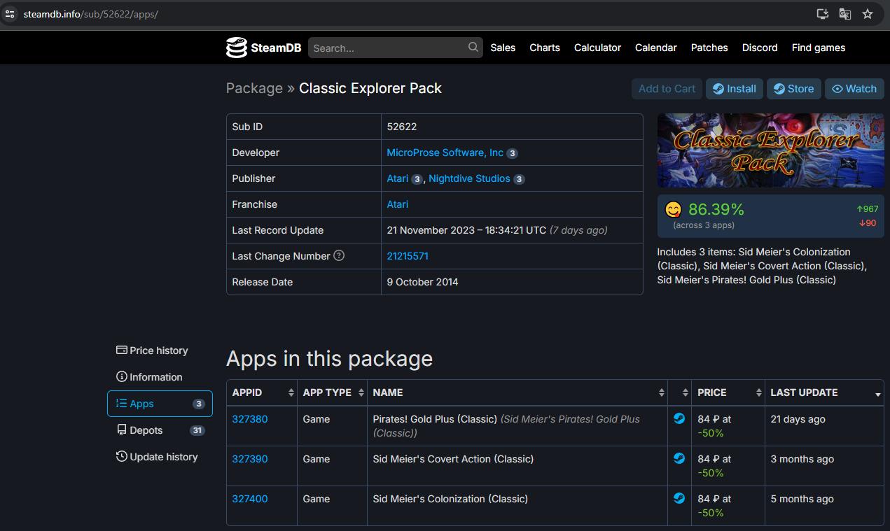This screenshot has width=890, height=531.
Task: Sort table by APP TYPE column header
Action: [x=332, y=392]
